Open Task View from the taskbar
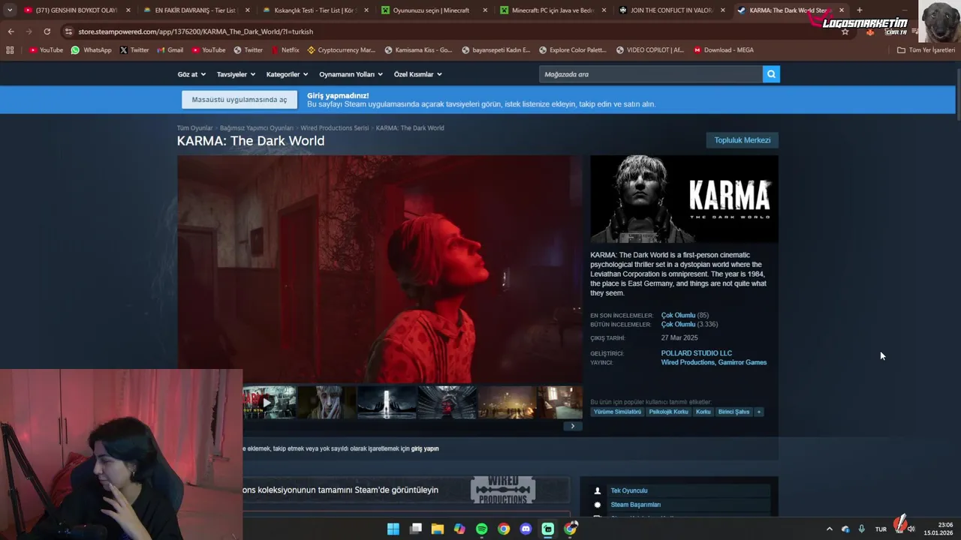Screen dimensions: 961x540 (415, 529)
